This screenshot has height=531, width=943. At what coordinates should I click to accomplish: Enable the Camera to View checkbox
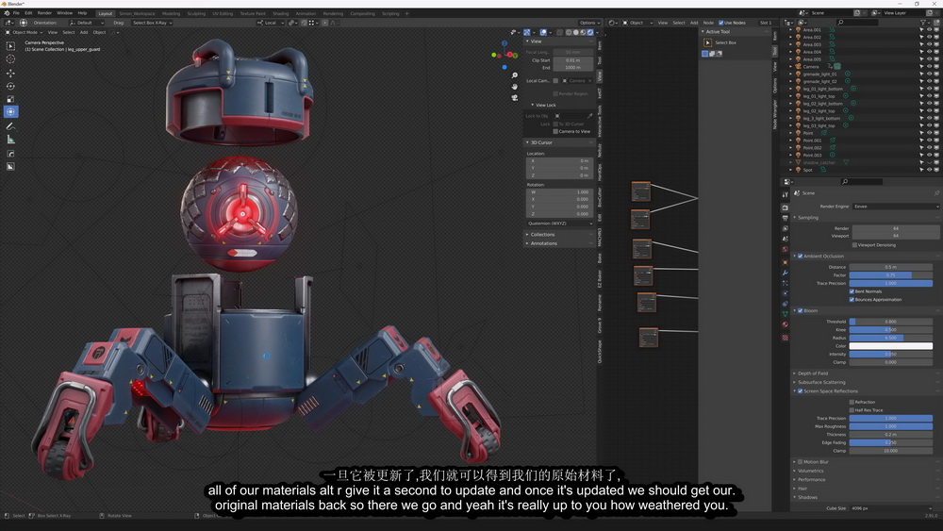555,131
